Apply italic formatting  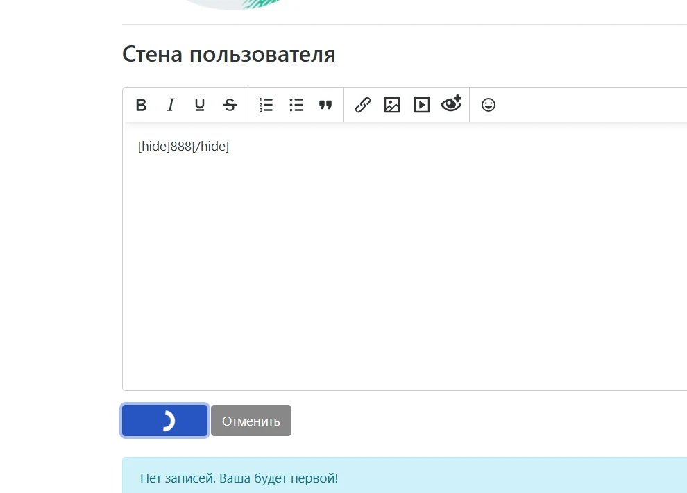(171, 105)
